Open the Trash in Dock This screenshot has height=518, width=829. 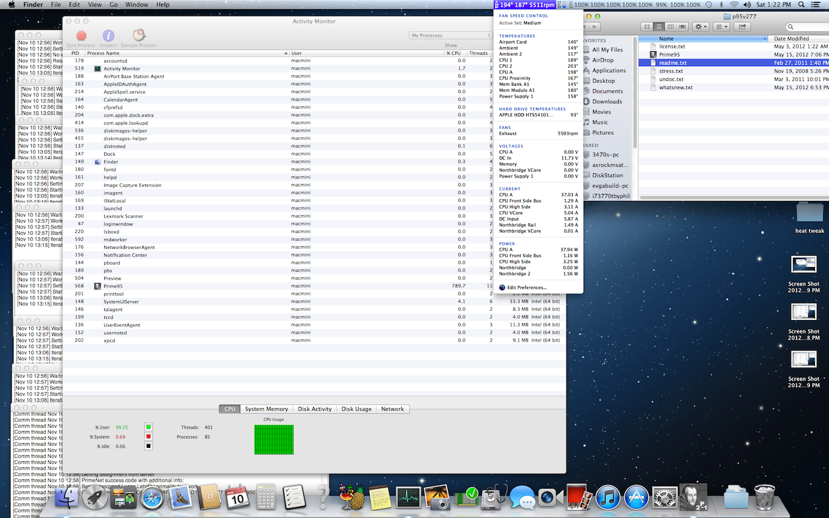click(765, 497)
